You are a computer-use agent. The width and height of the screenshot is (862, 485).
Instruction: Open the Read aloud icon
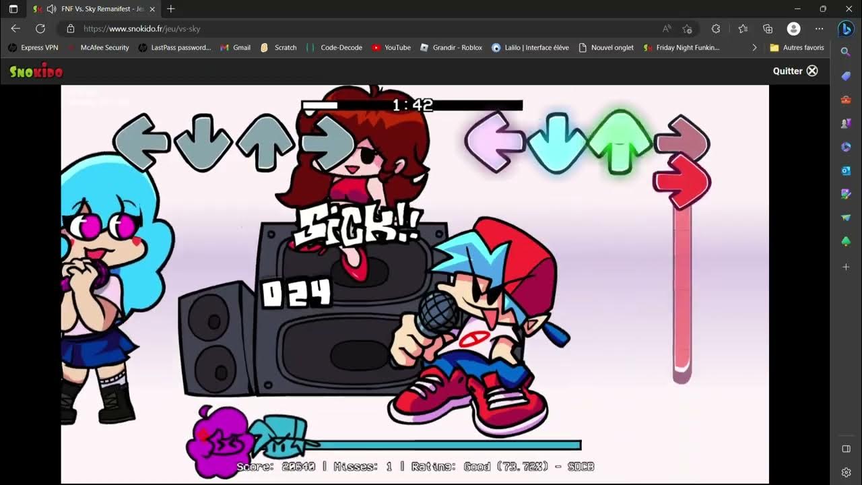click(x=667, y=28)
